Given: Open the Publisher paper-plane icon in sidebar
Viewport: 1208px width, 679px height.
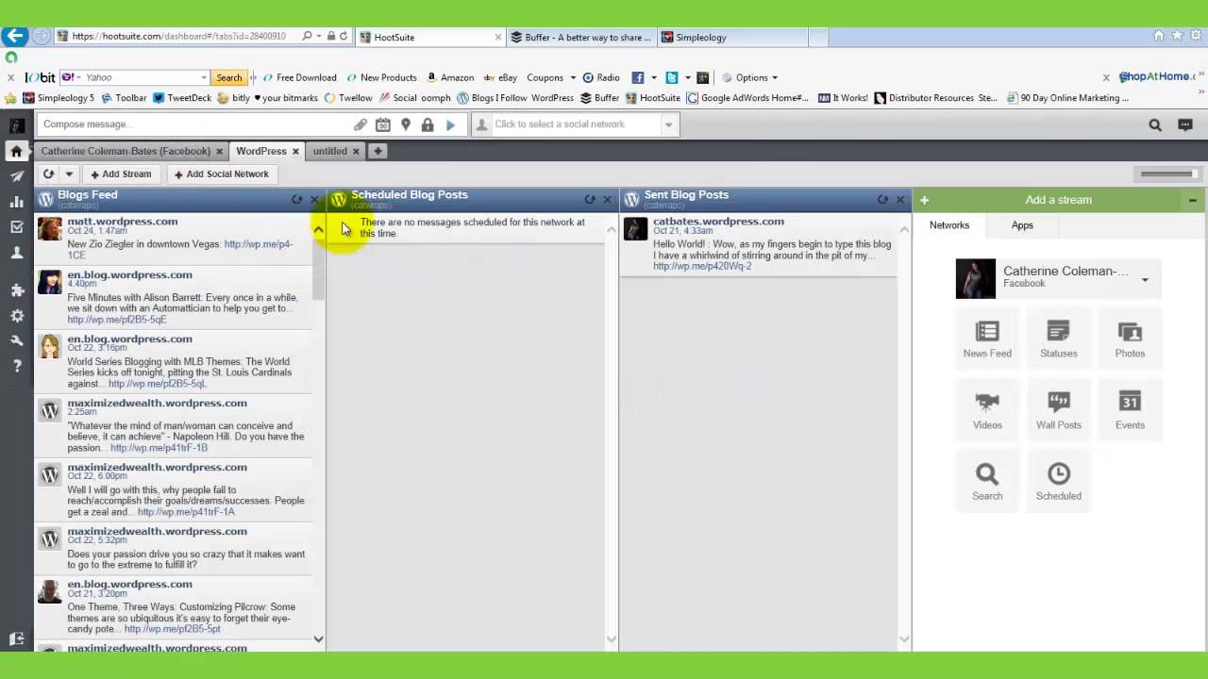Looking at the screenshot, I should pos(16,176).
